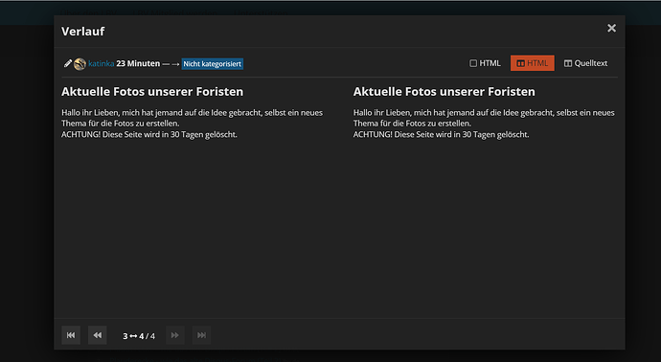
Task: Click the right Aktuelle Fotos unserer Foristen title
Action: coord(444,91)
